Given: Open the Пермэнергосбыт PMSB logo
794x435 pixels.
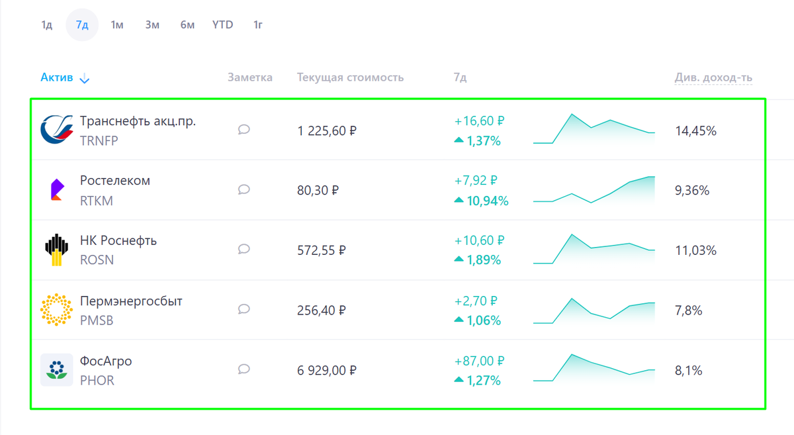Looking at the screenshot, I should point(56,310).
